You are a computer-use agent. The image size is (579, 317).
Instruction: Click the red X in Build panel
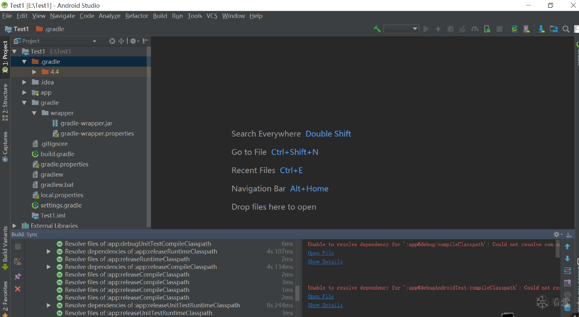[x=18, y=289]
